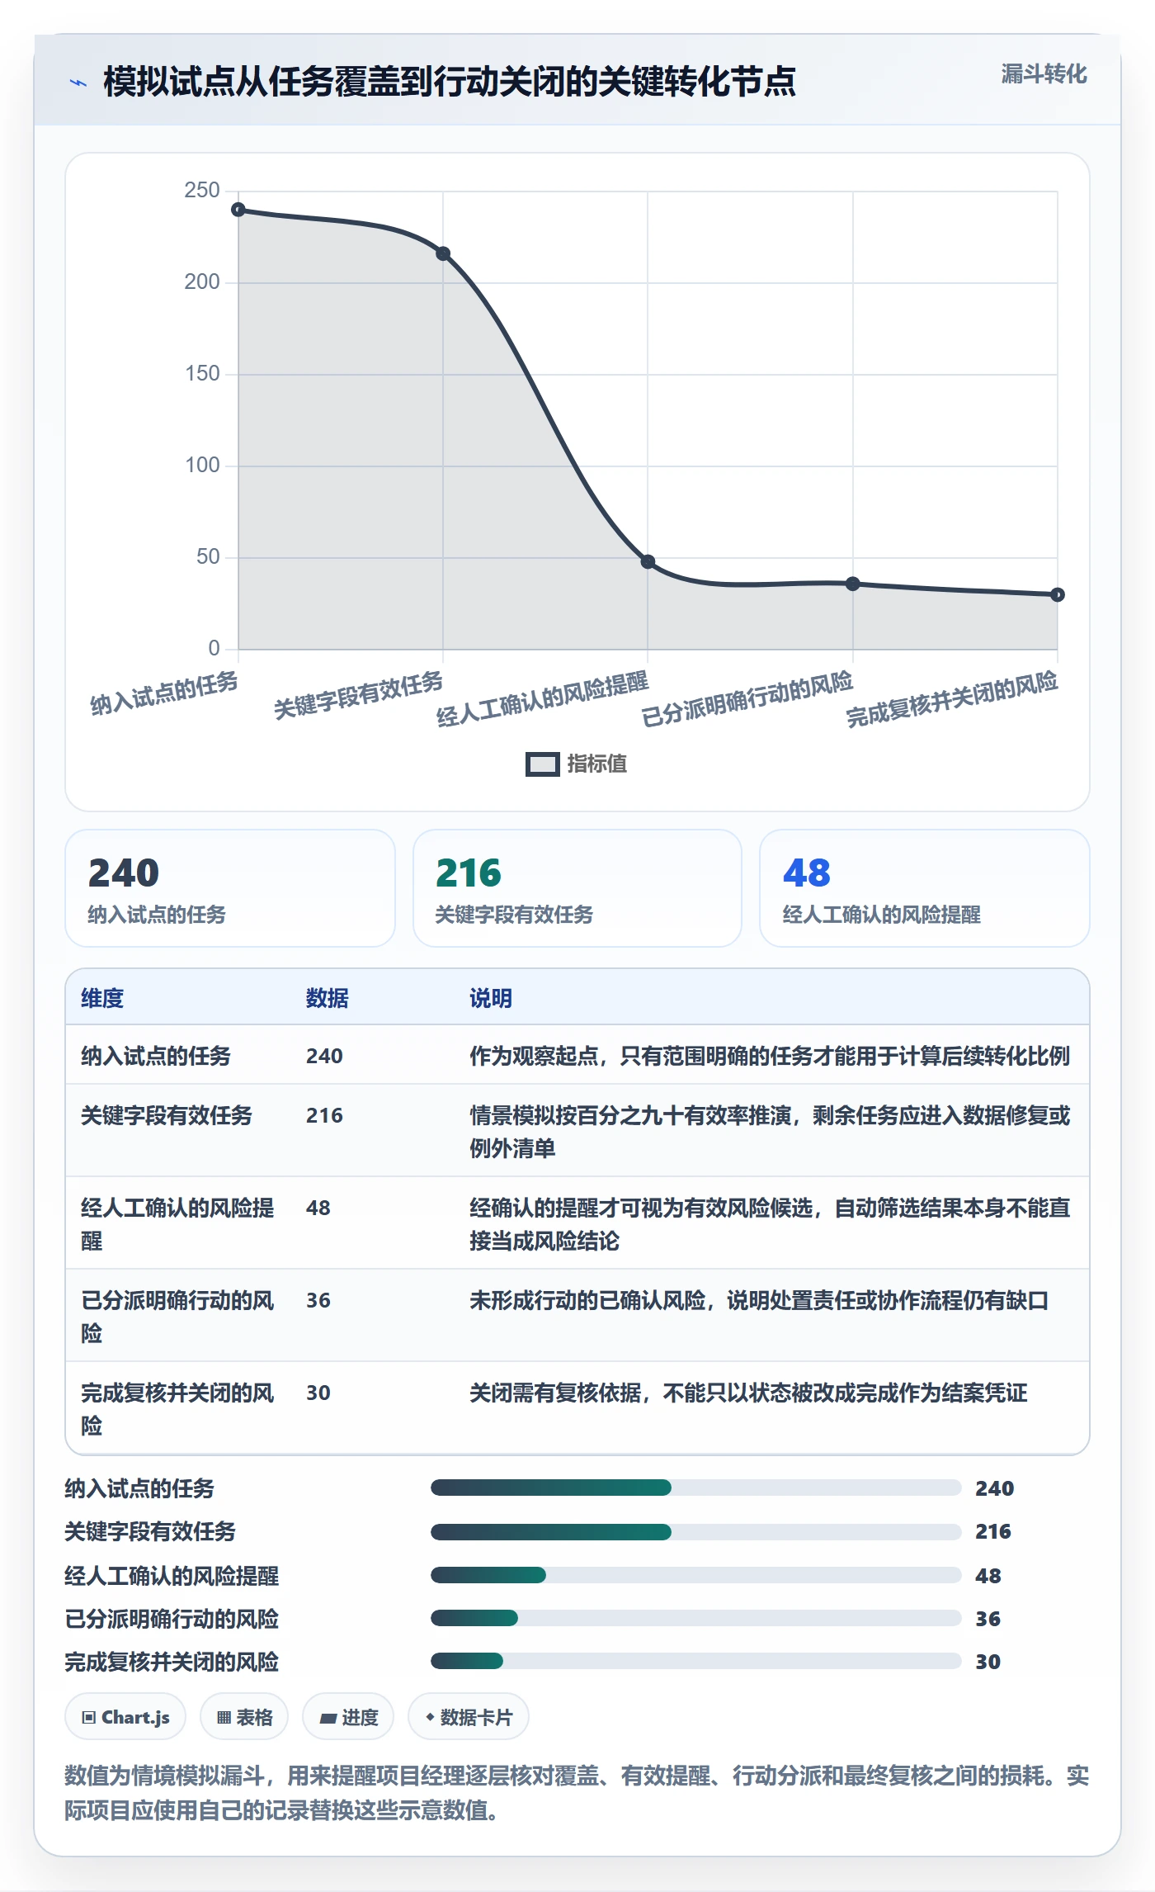
Task: Click description starting 作为观察起点
Action: pos(770,1056)
